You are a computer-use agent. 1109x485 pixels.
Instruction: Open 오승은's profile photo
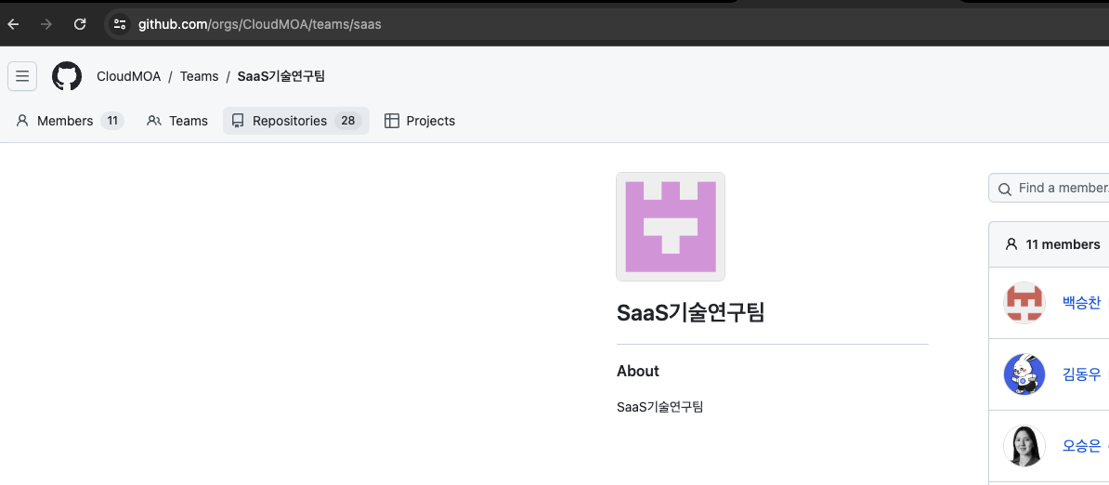point(1024,446)
